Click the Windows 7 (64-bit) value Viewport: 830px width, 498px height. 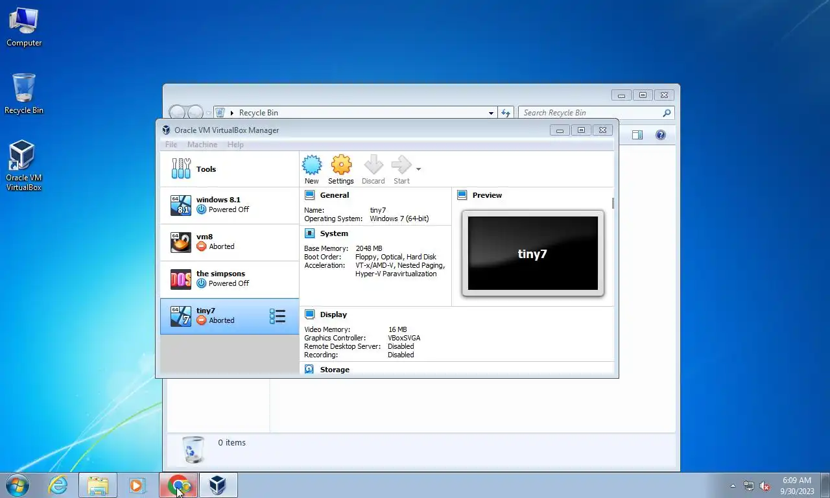pos(399,219)
